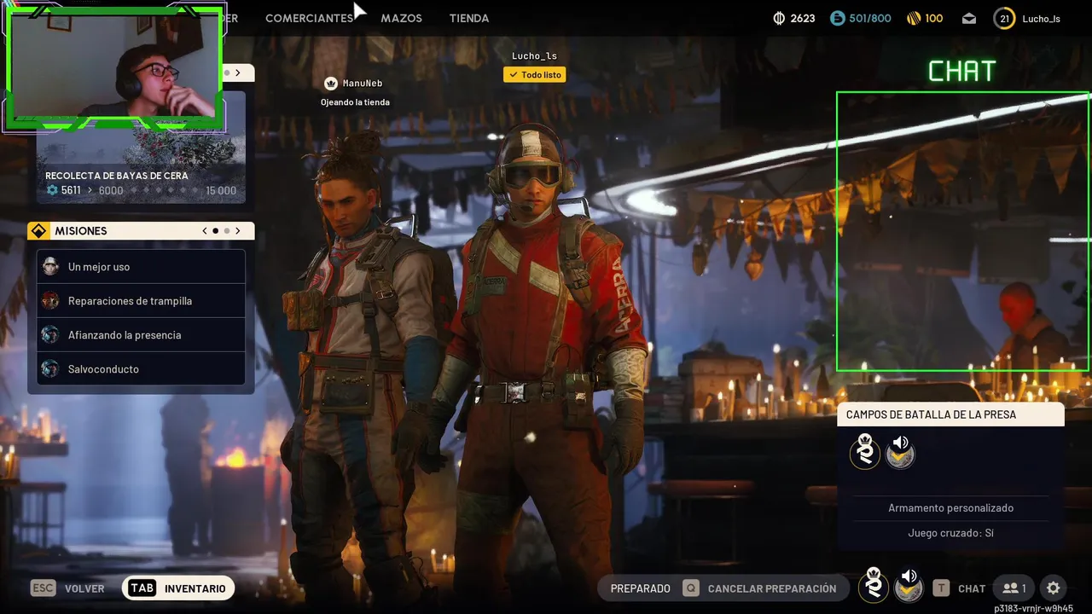Click the Juego cruzado: Sí row

[x=951, y=533]
